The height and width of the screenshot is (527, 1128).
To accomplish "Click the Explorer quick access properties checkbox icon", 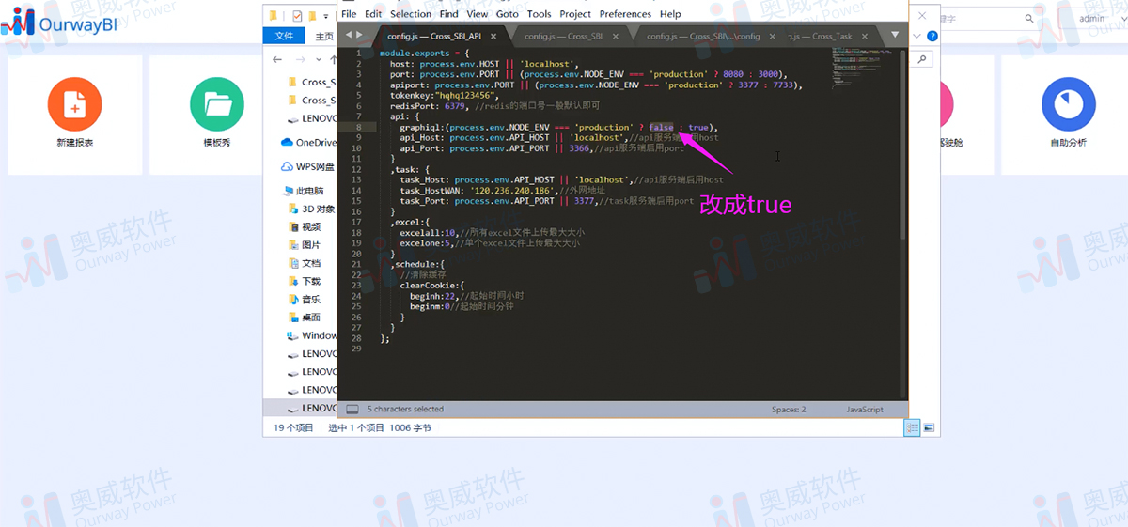I will coord(298,15).
